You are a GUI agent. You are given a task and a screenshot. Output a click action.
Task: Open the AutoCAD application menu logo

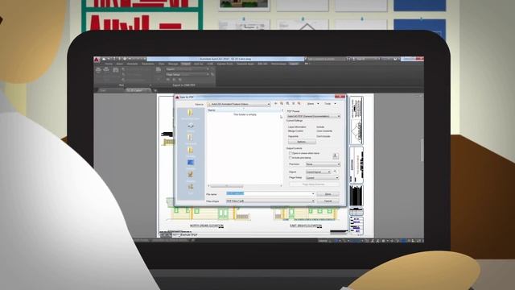[x=97, y=60]
